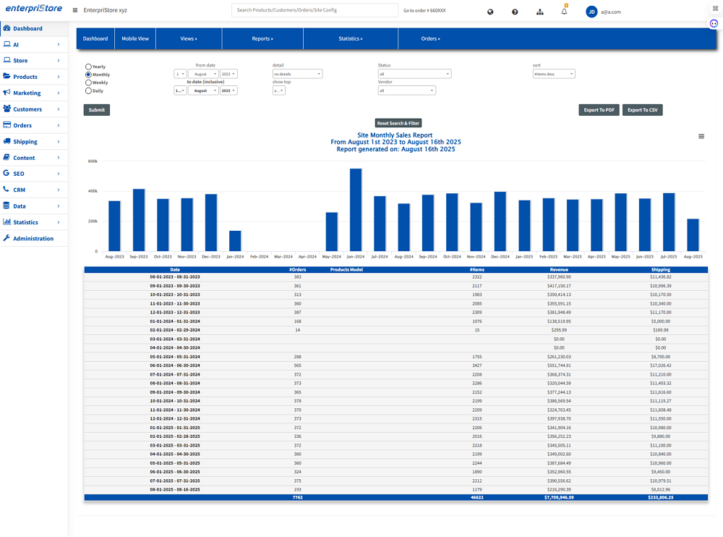Open the from date day dropdown
This screenshot has width=723, height=537.
coord(180,74)
